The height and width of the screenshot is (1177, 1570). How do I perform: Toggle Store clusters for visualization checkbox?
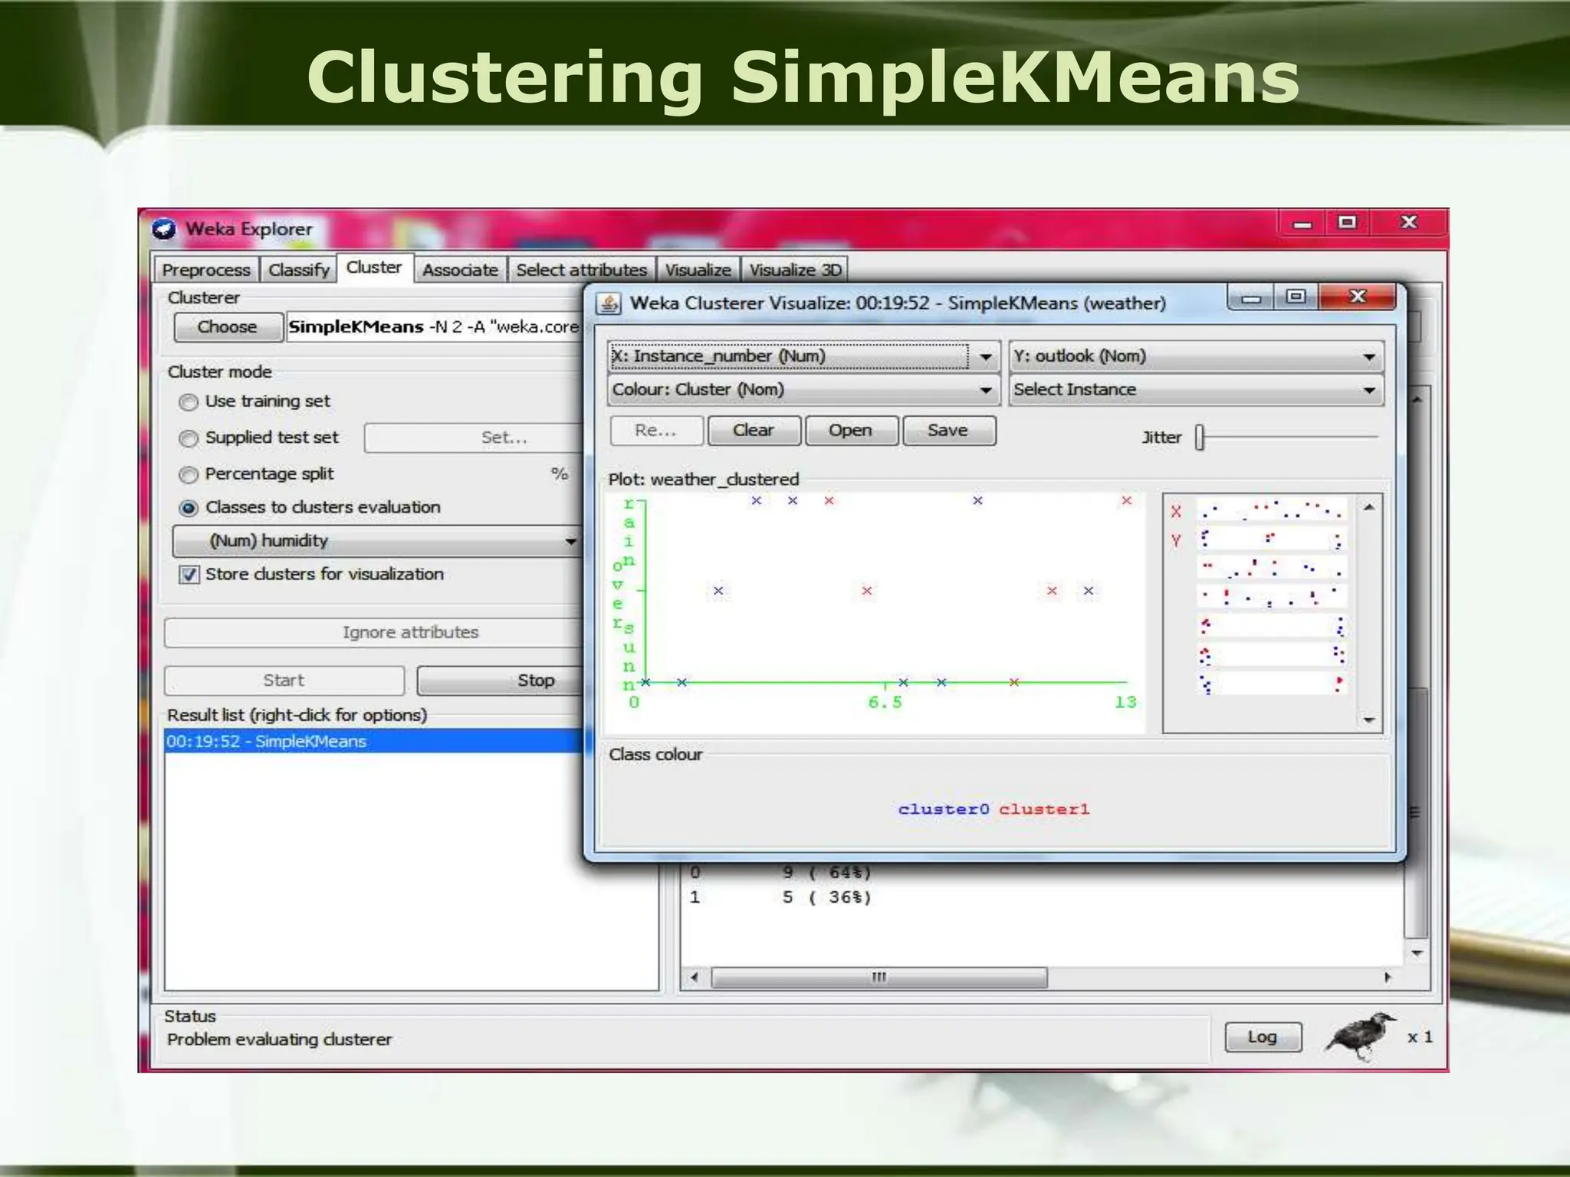point(189,575)
